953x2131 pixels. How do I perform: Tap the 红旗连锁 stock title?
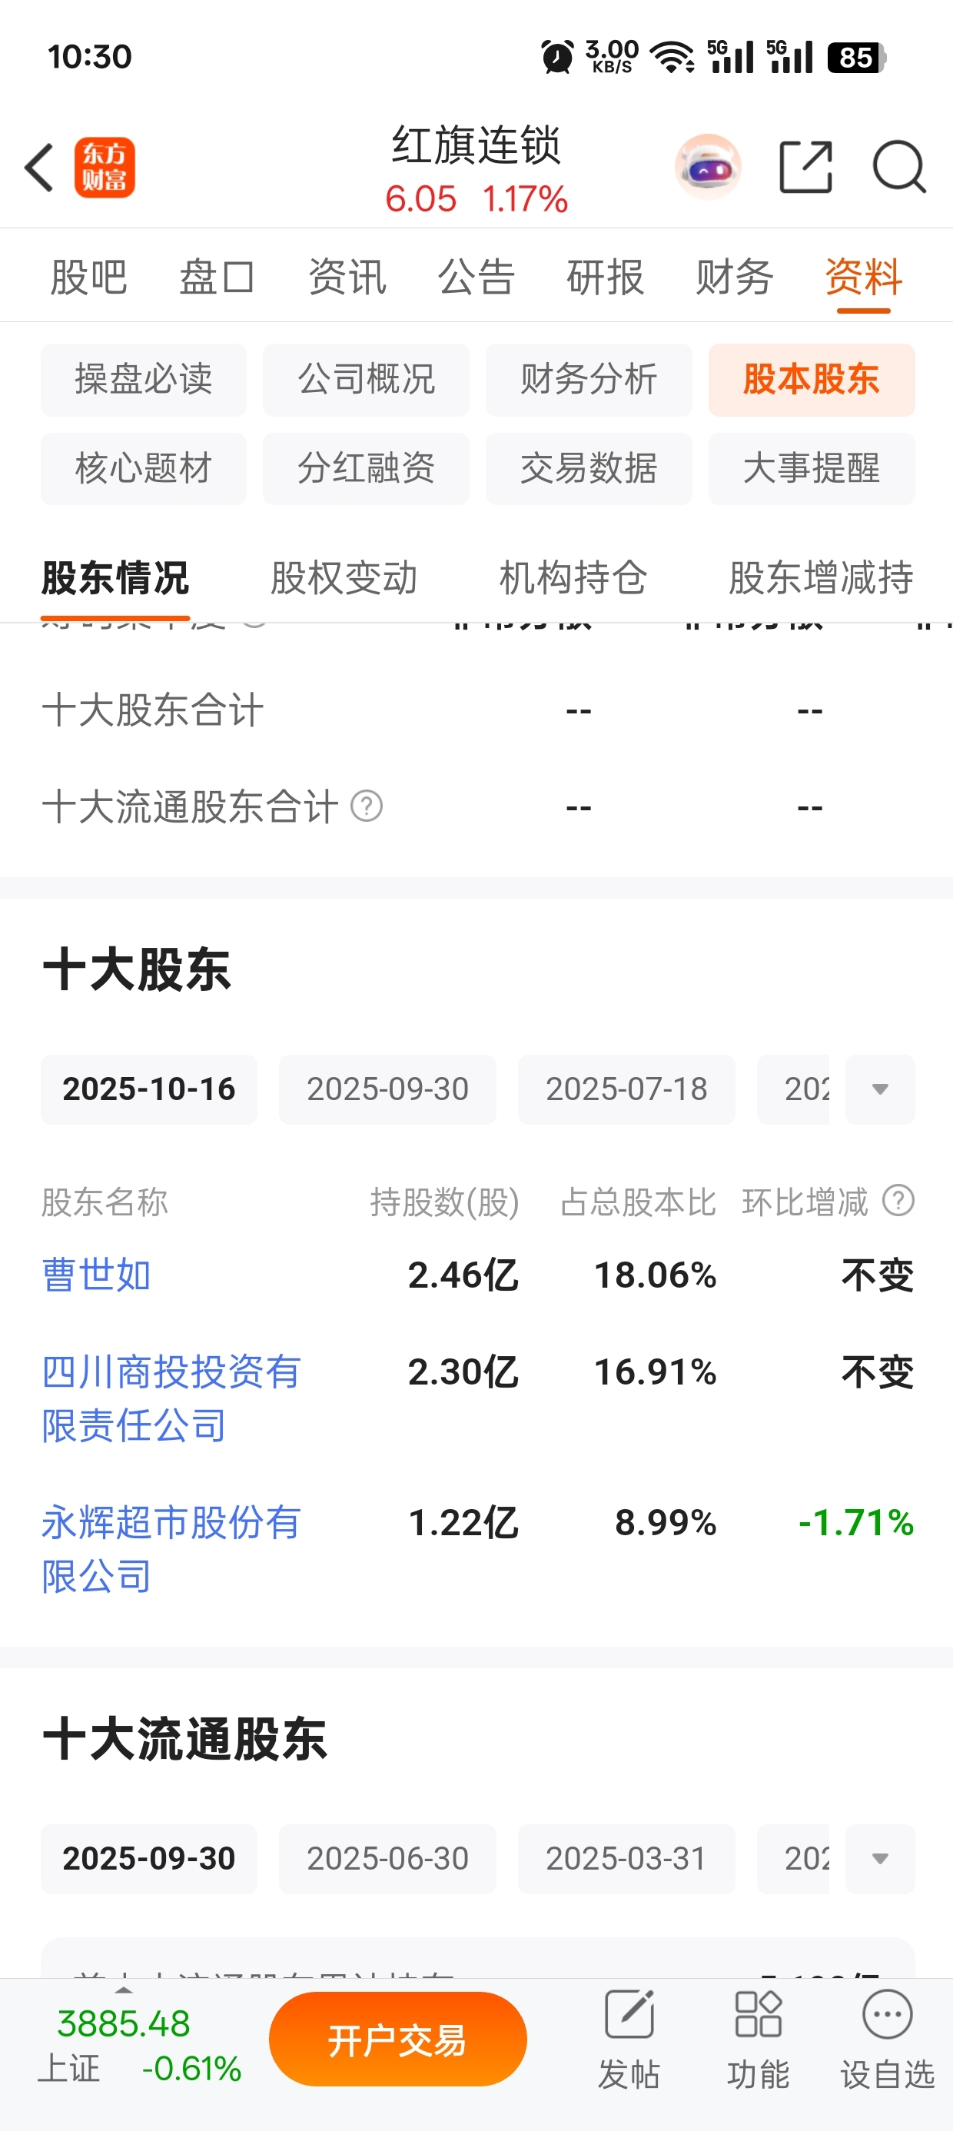click(x=476, y=145)
